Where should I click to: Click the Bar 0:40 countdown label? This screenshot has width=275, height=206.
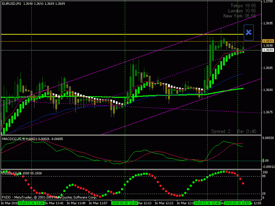[246, 131]
